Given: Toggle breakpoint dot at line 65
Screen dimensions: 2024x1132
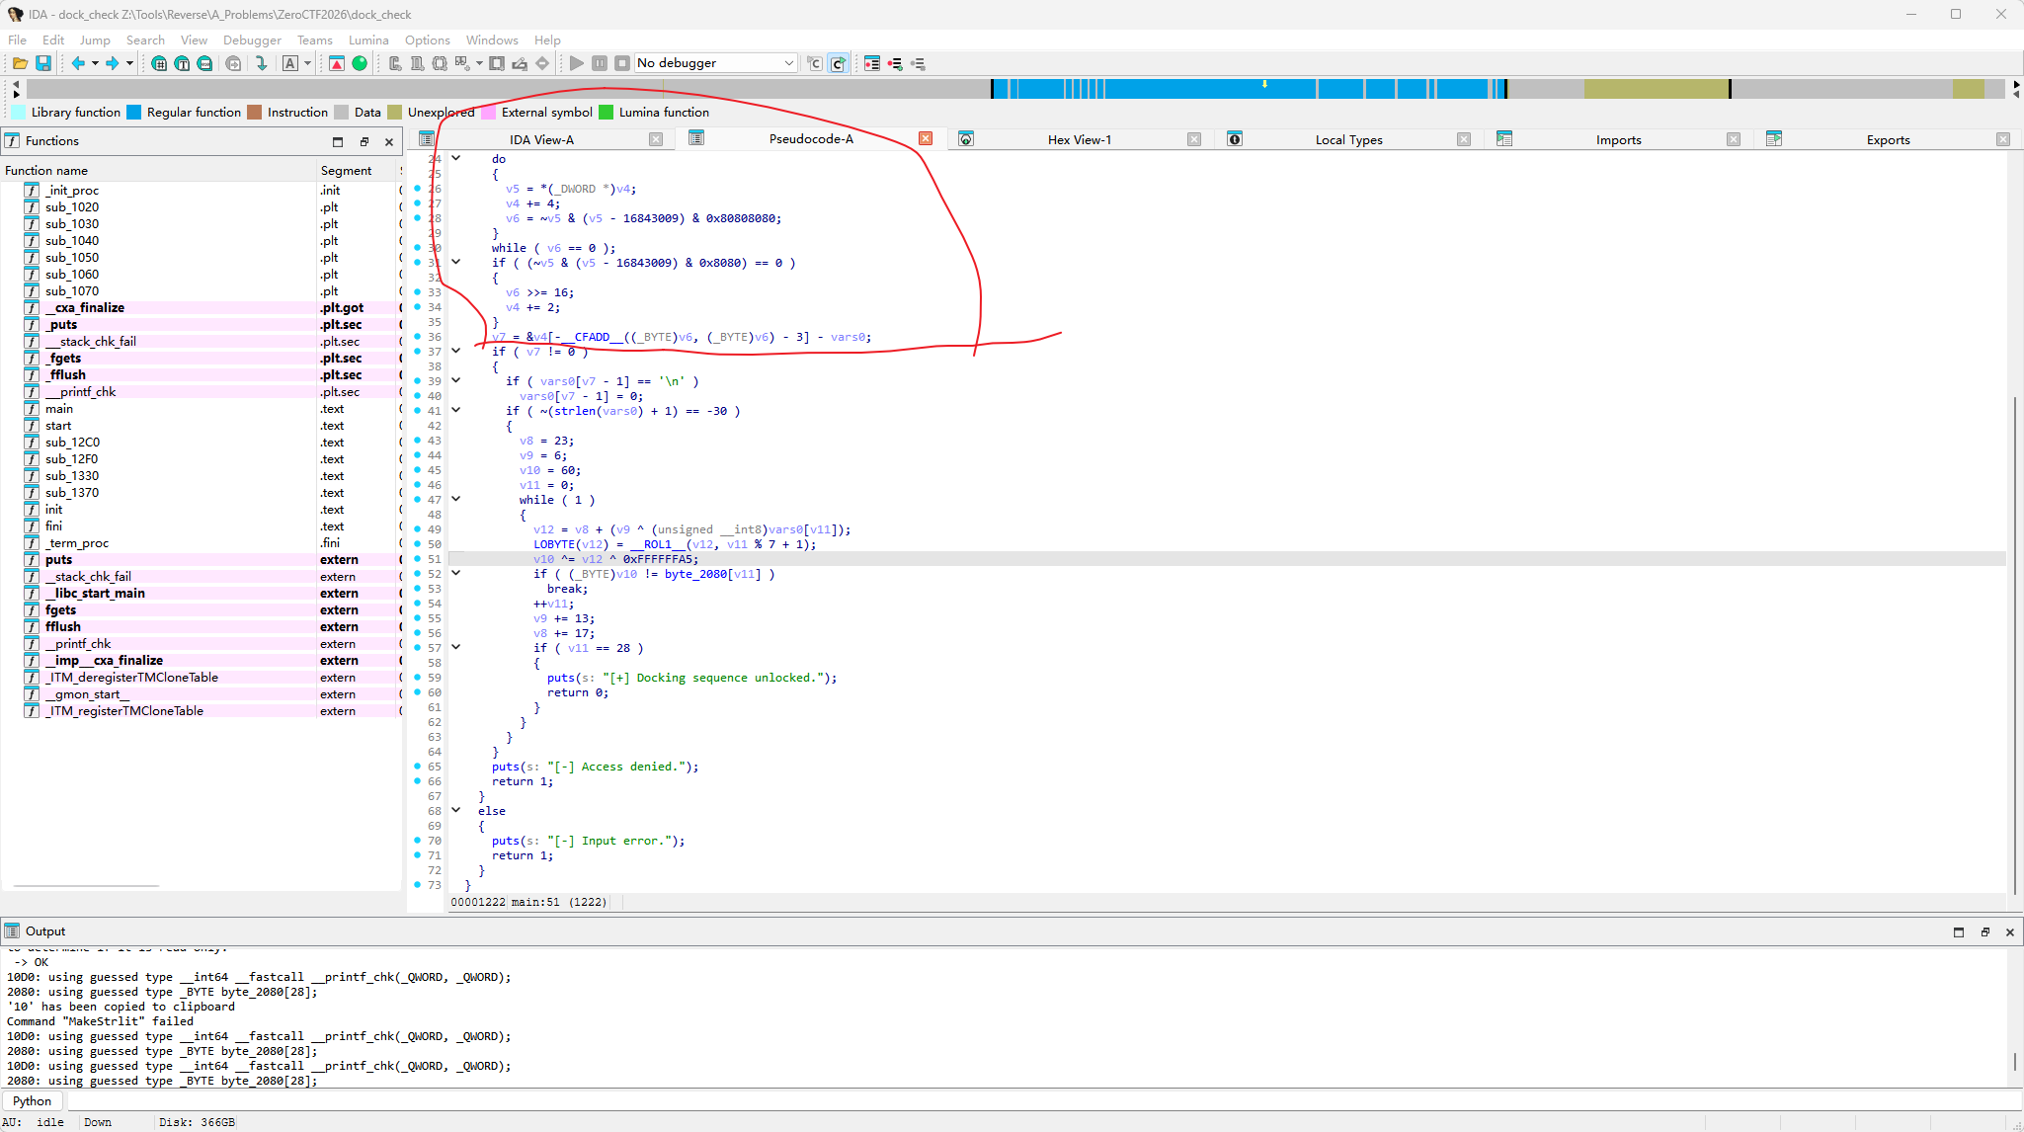Looking at the screenshot, I should click(418, 767).
